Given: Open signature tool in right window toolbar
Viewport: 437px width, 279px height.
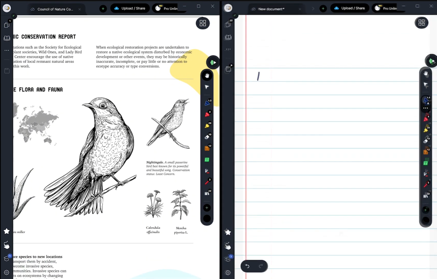Looking at the screenshot, I should click(426, 173).
